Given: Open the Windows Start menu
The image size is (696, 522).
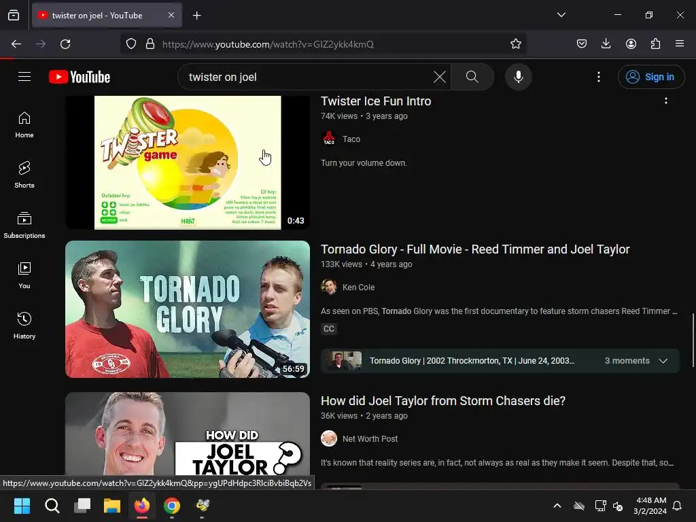Looking at the screenshot, I should [22, 506].
